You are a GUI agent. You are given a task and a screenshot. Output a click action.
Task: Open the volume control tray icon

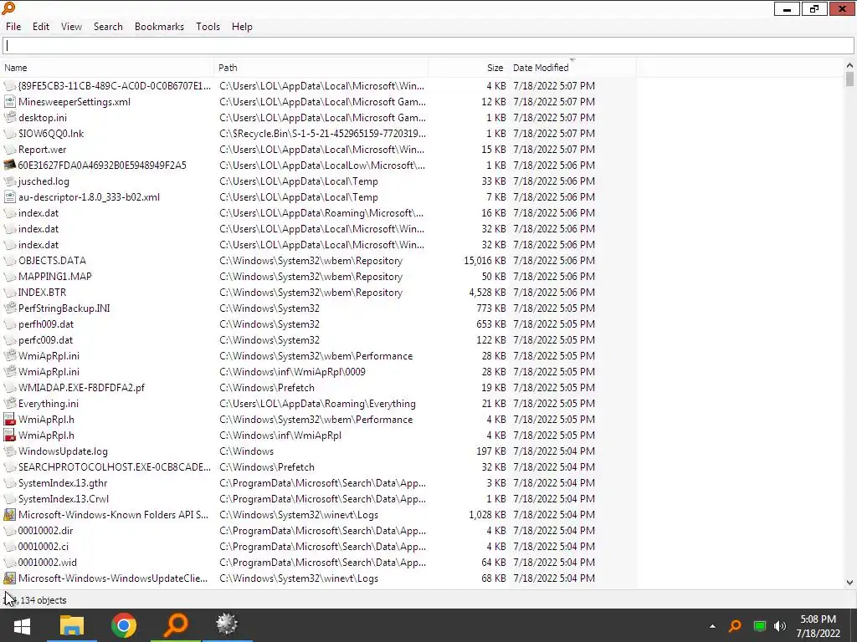(780, 626)
